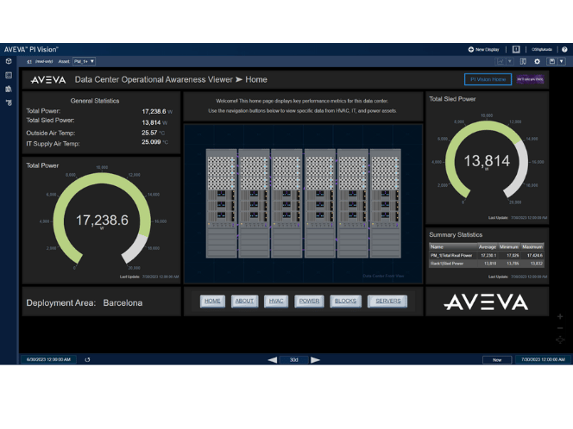
Task: Select the Rack1|Sled Power table row
Action: 487,264
